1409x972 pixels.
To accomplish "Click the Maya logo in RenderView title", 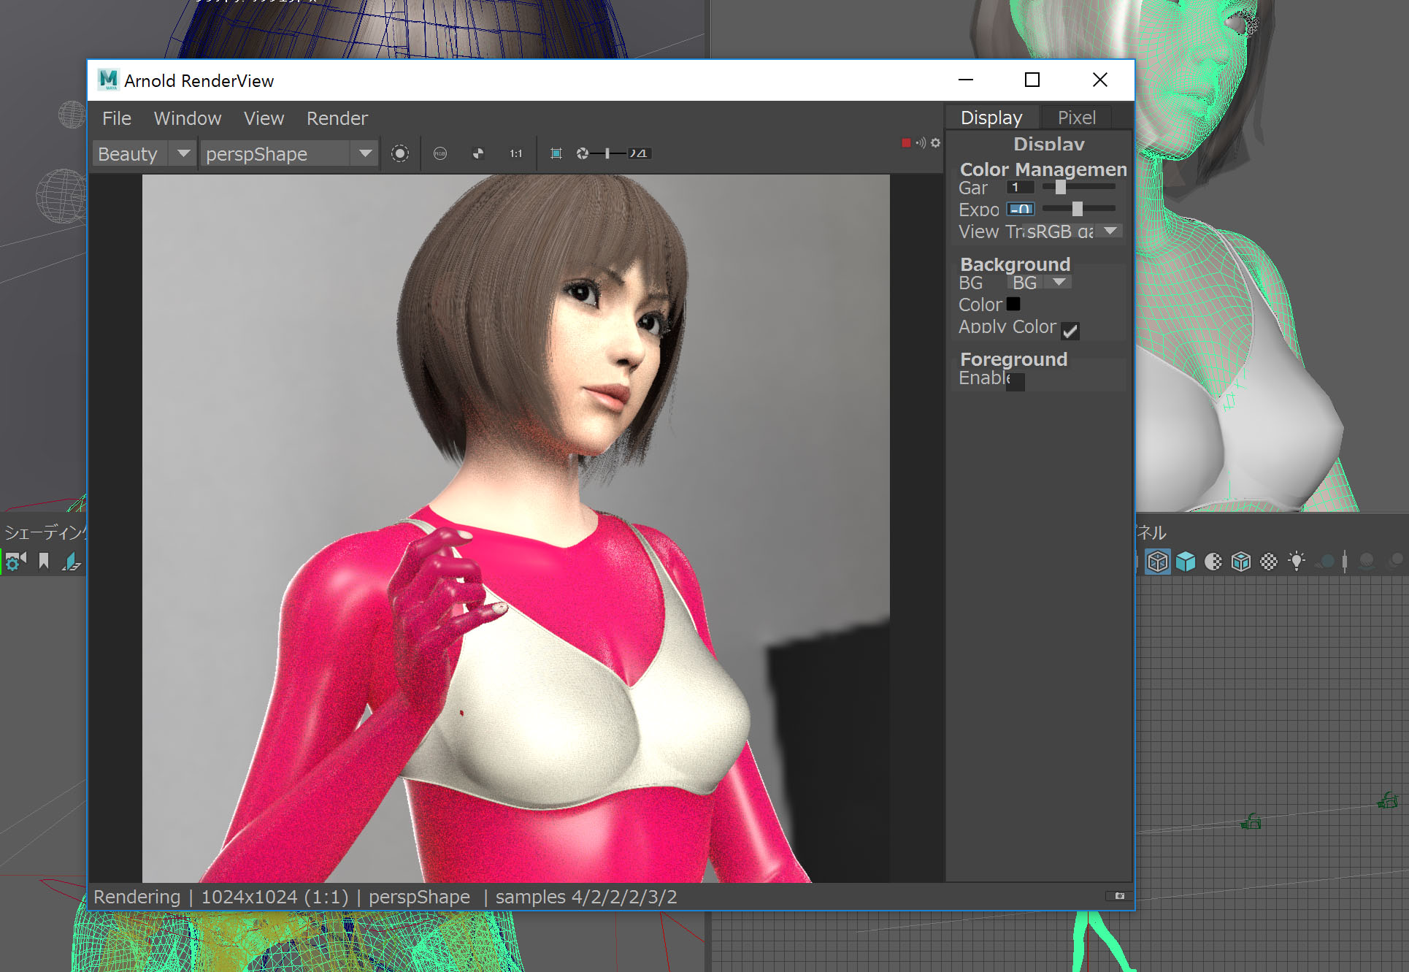I will [x=108, y=80].
